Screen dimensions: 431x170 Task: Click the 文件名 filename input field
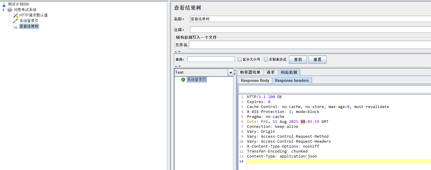(310, 45)
